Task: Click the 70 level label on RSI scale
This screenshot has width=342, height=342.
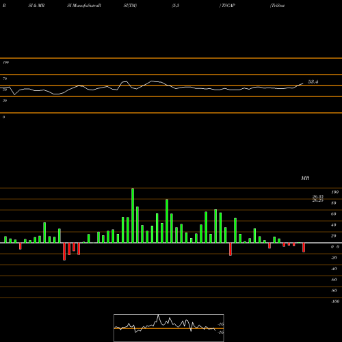Action: click(5, 79)
